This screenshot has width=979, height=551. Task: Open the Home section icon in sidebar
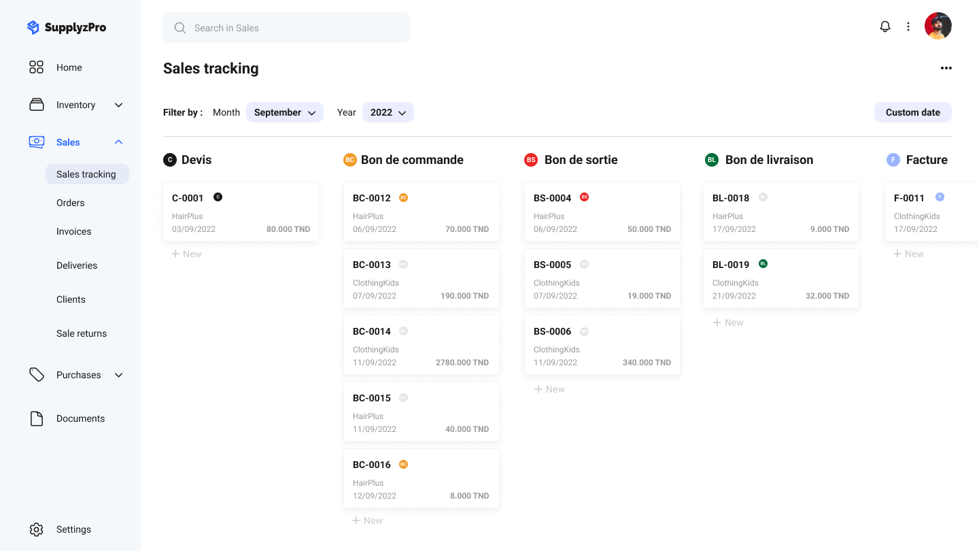(x=37, y=67)
